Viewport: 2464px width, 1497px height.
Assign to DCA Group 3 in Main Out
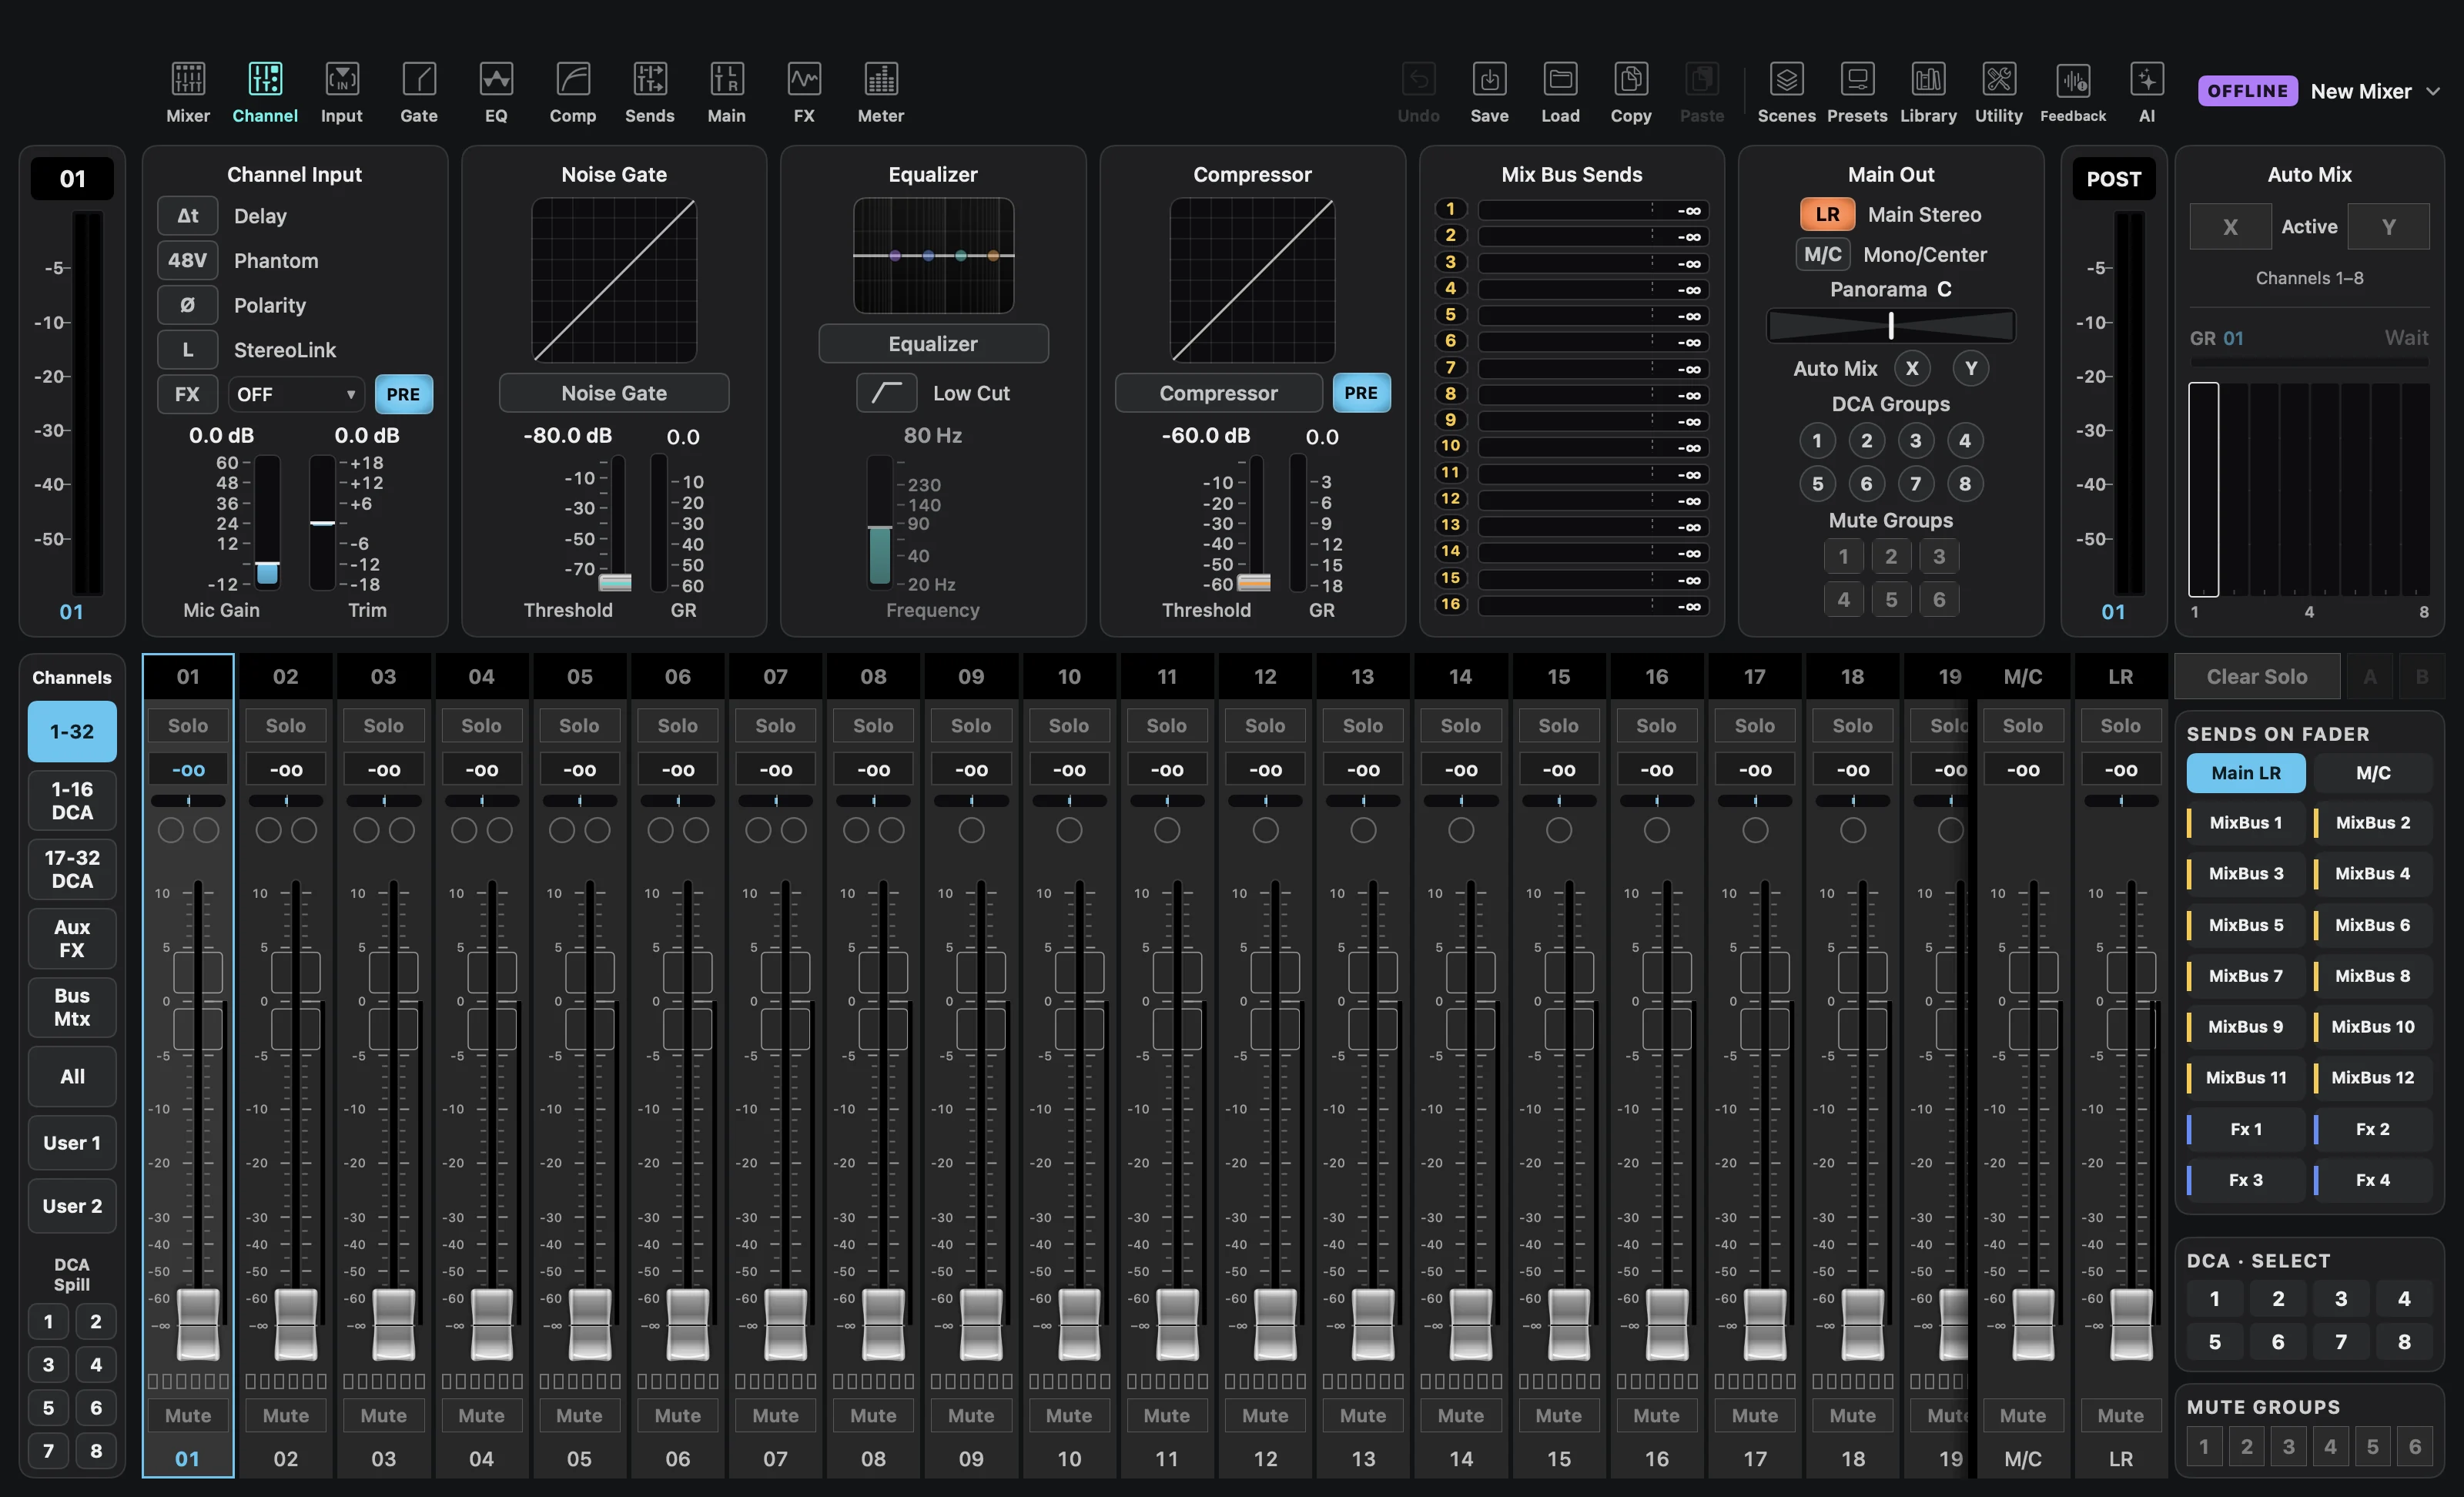1915,440
